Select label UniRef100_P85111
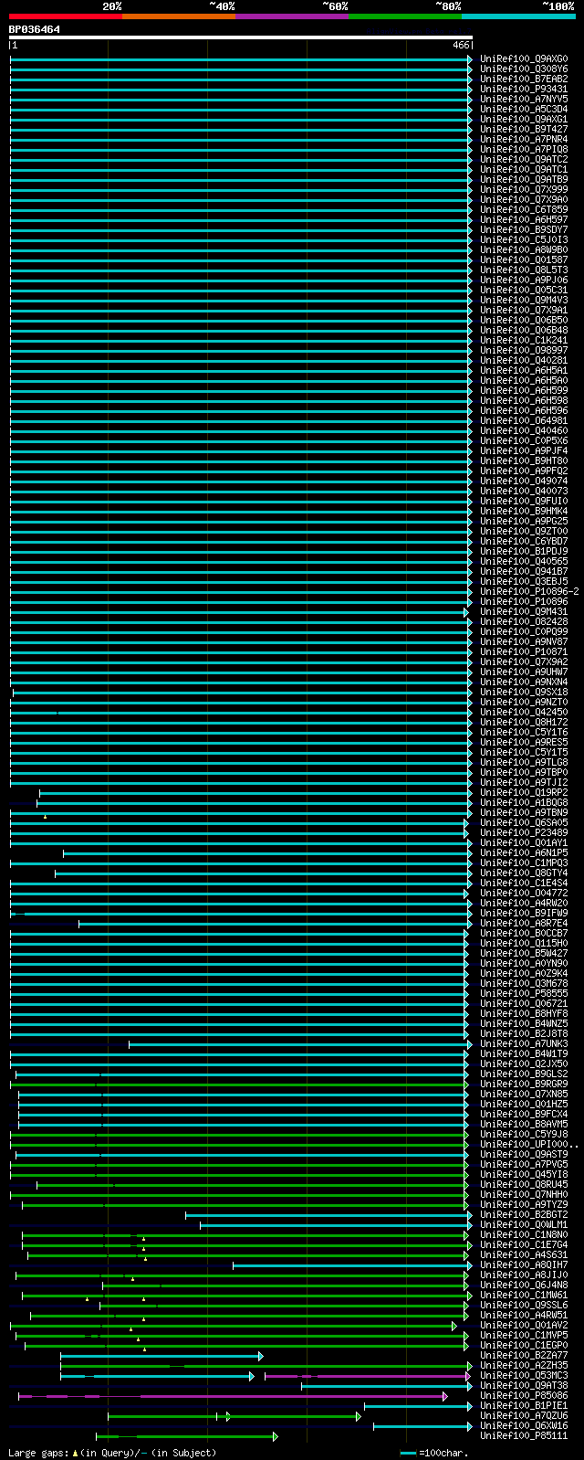 (524, 1436)
